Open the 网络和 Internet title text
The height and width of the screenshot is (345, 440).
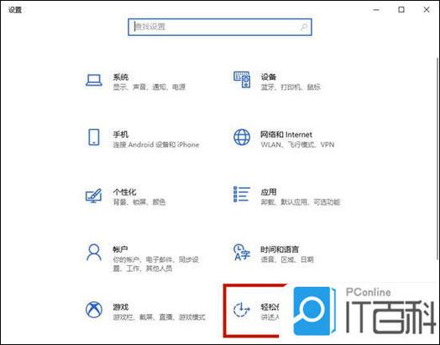click(x=286, y=134)
